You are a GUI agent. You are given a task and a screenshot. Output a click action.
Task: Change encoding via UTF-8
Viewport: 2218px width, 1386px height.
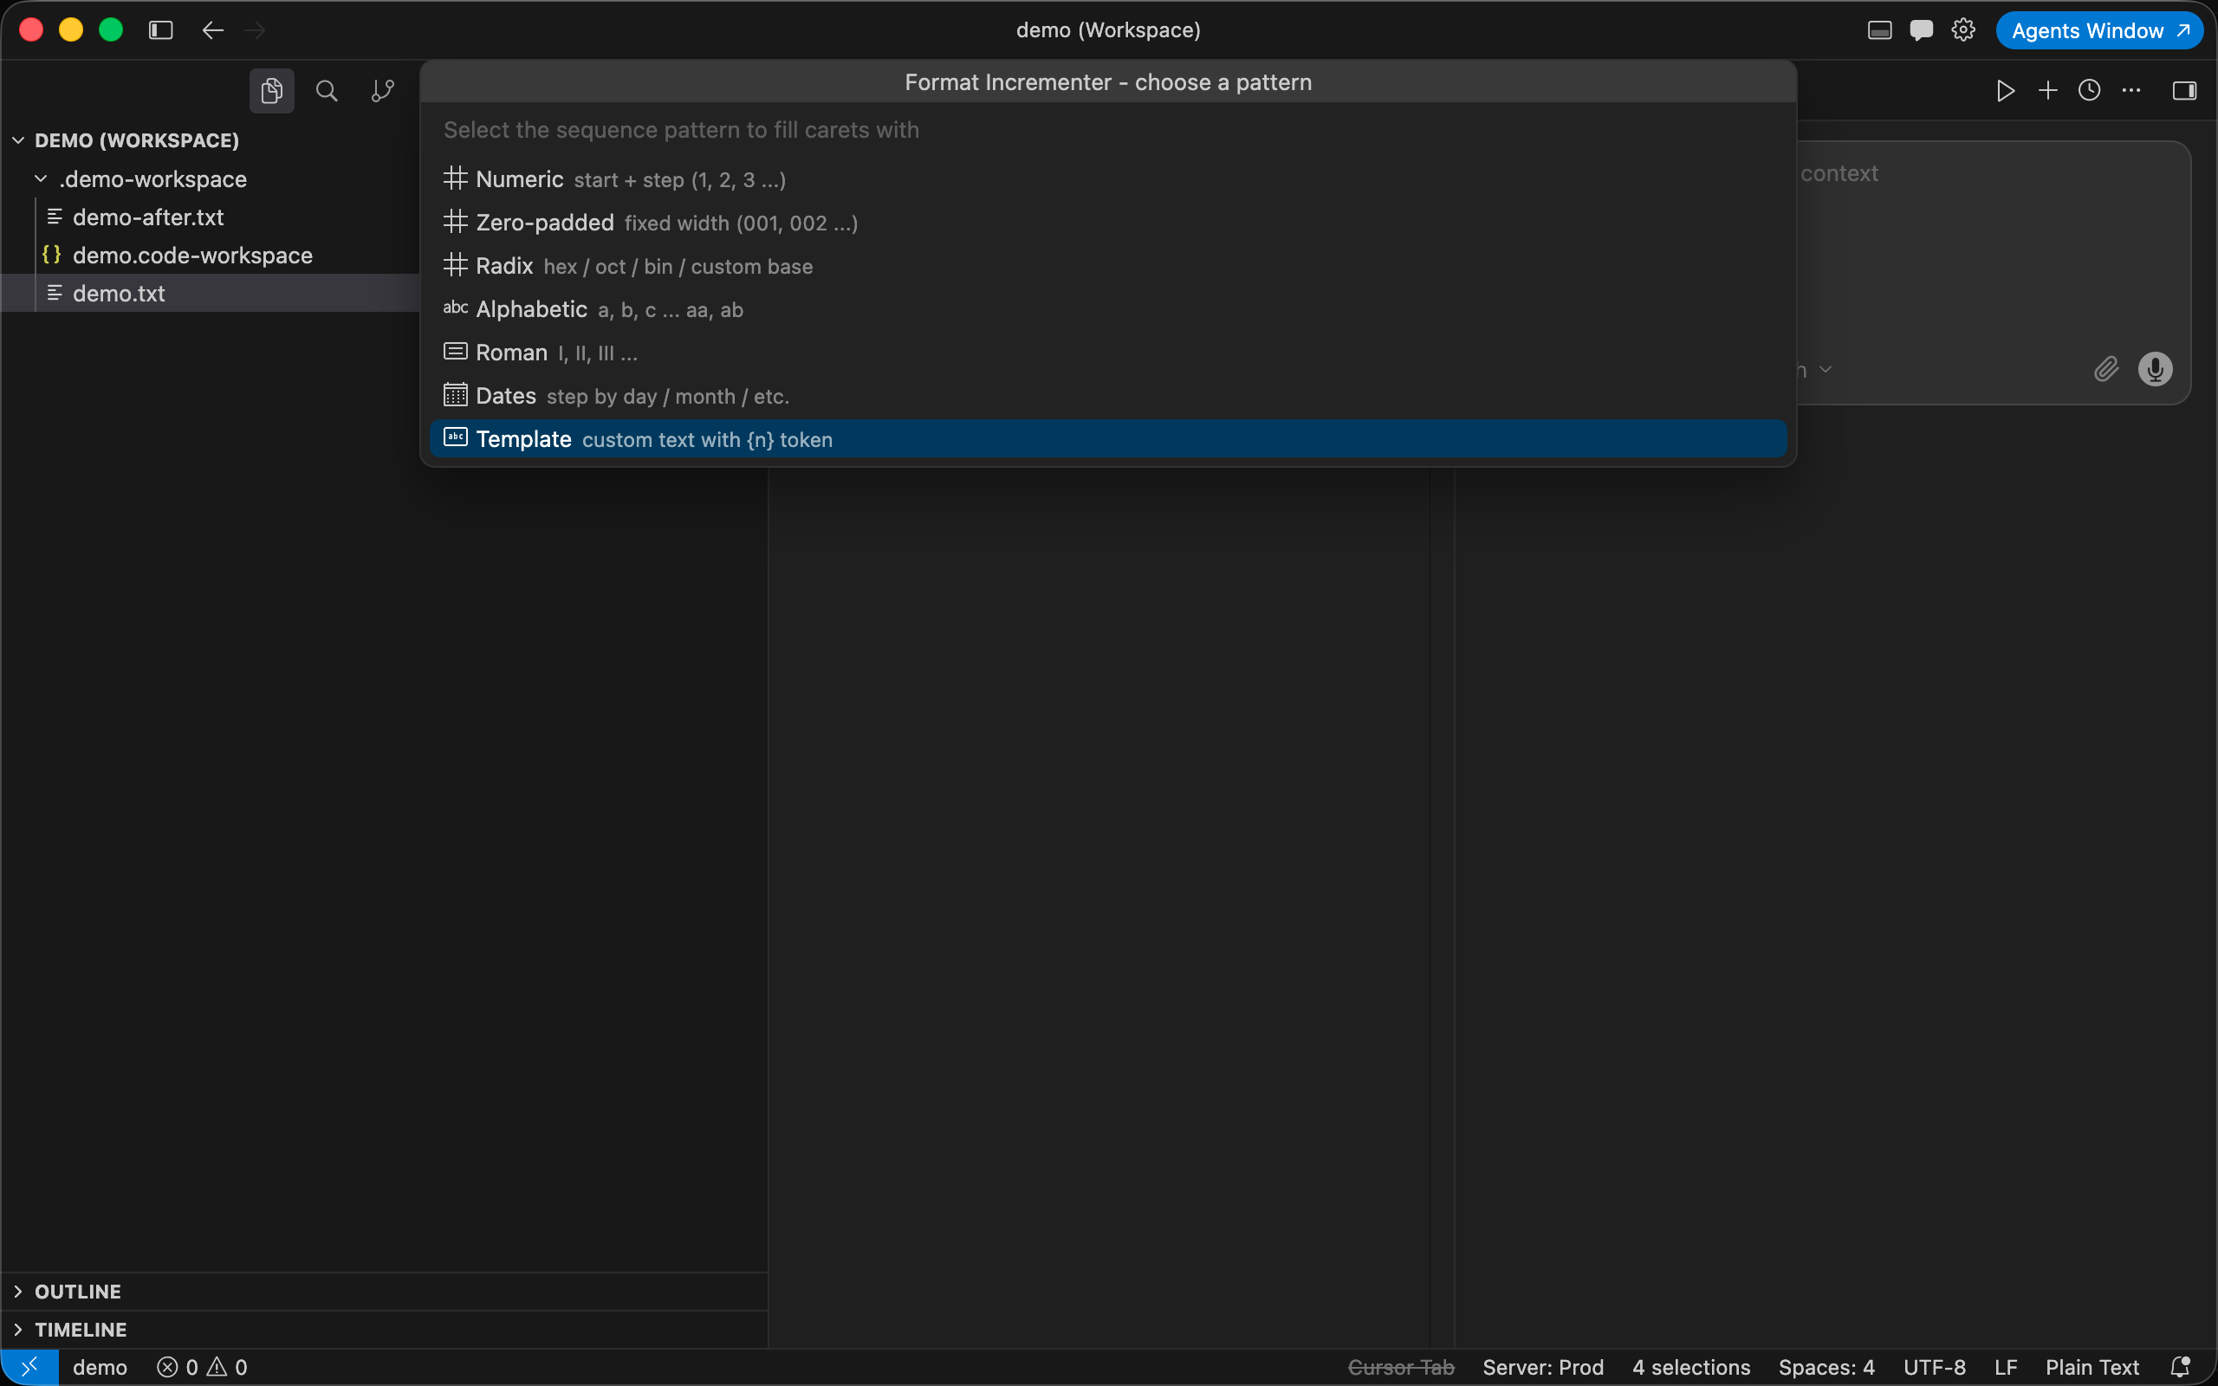pos(1934,1367)
